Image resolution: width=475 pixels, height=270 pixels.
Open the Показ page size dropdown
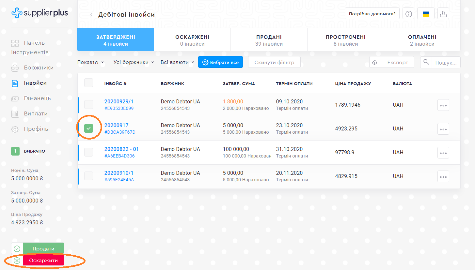click(90, 62)
